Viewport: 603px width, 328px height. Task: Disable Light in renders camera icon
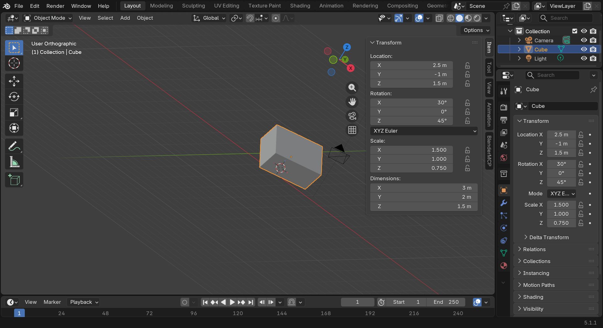(x=593, y=58)
